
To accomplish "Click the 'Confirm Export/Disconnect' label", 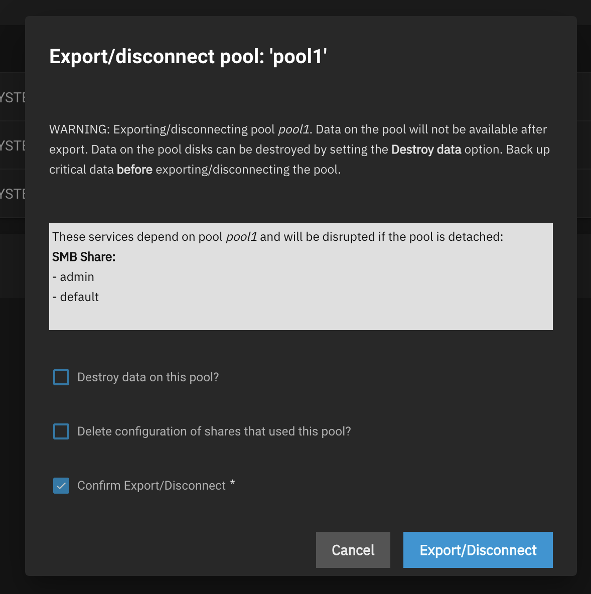I will 152,486.
